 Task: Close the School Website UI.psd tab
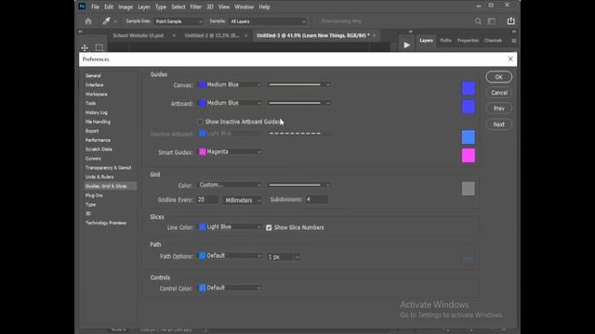click(x=174, y=35)
